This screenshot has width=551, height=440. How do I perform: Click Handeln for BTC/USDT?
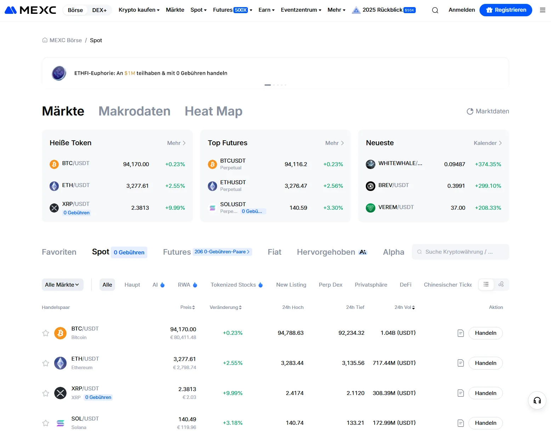485,333
